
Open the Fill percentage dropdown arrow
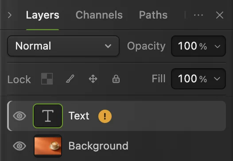(x=217, y=79)
